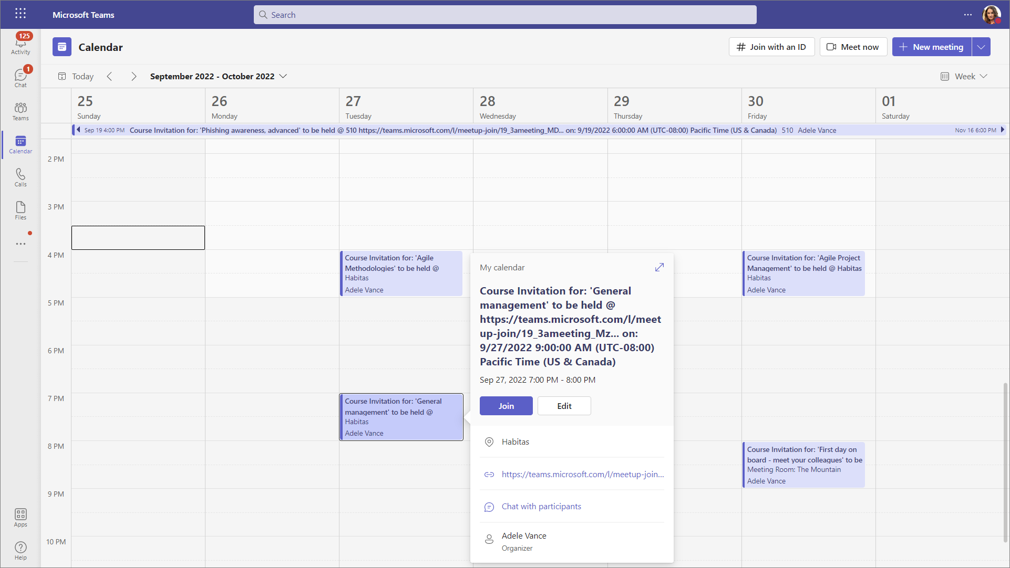Click the Search input box
This screenshot has width=1010, height=568.
point(504,15)
